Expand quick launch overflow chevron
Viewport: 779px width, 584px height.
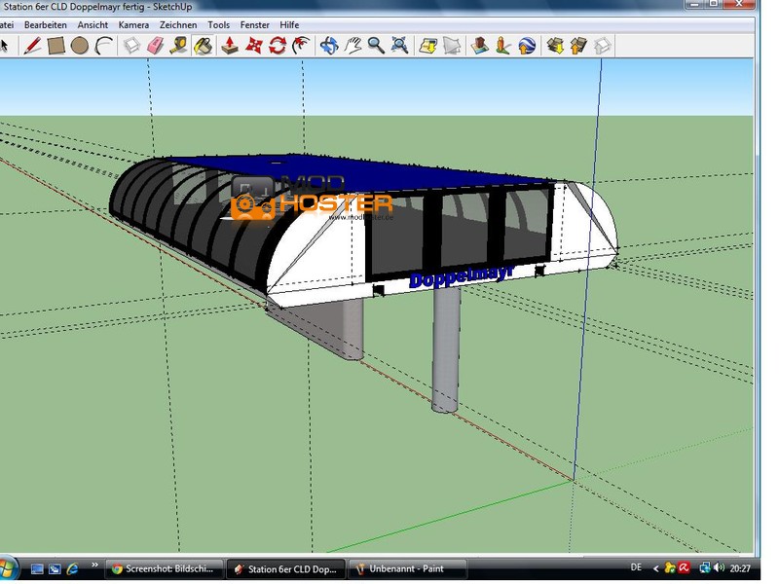pyautogui.click(x=94, y=565)
